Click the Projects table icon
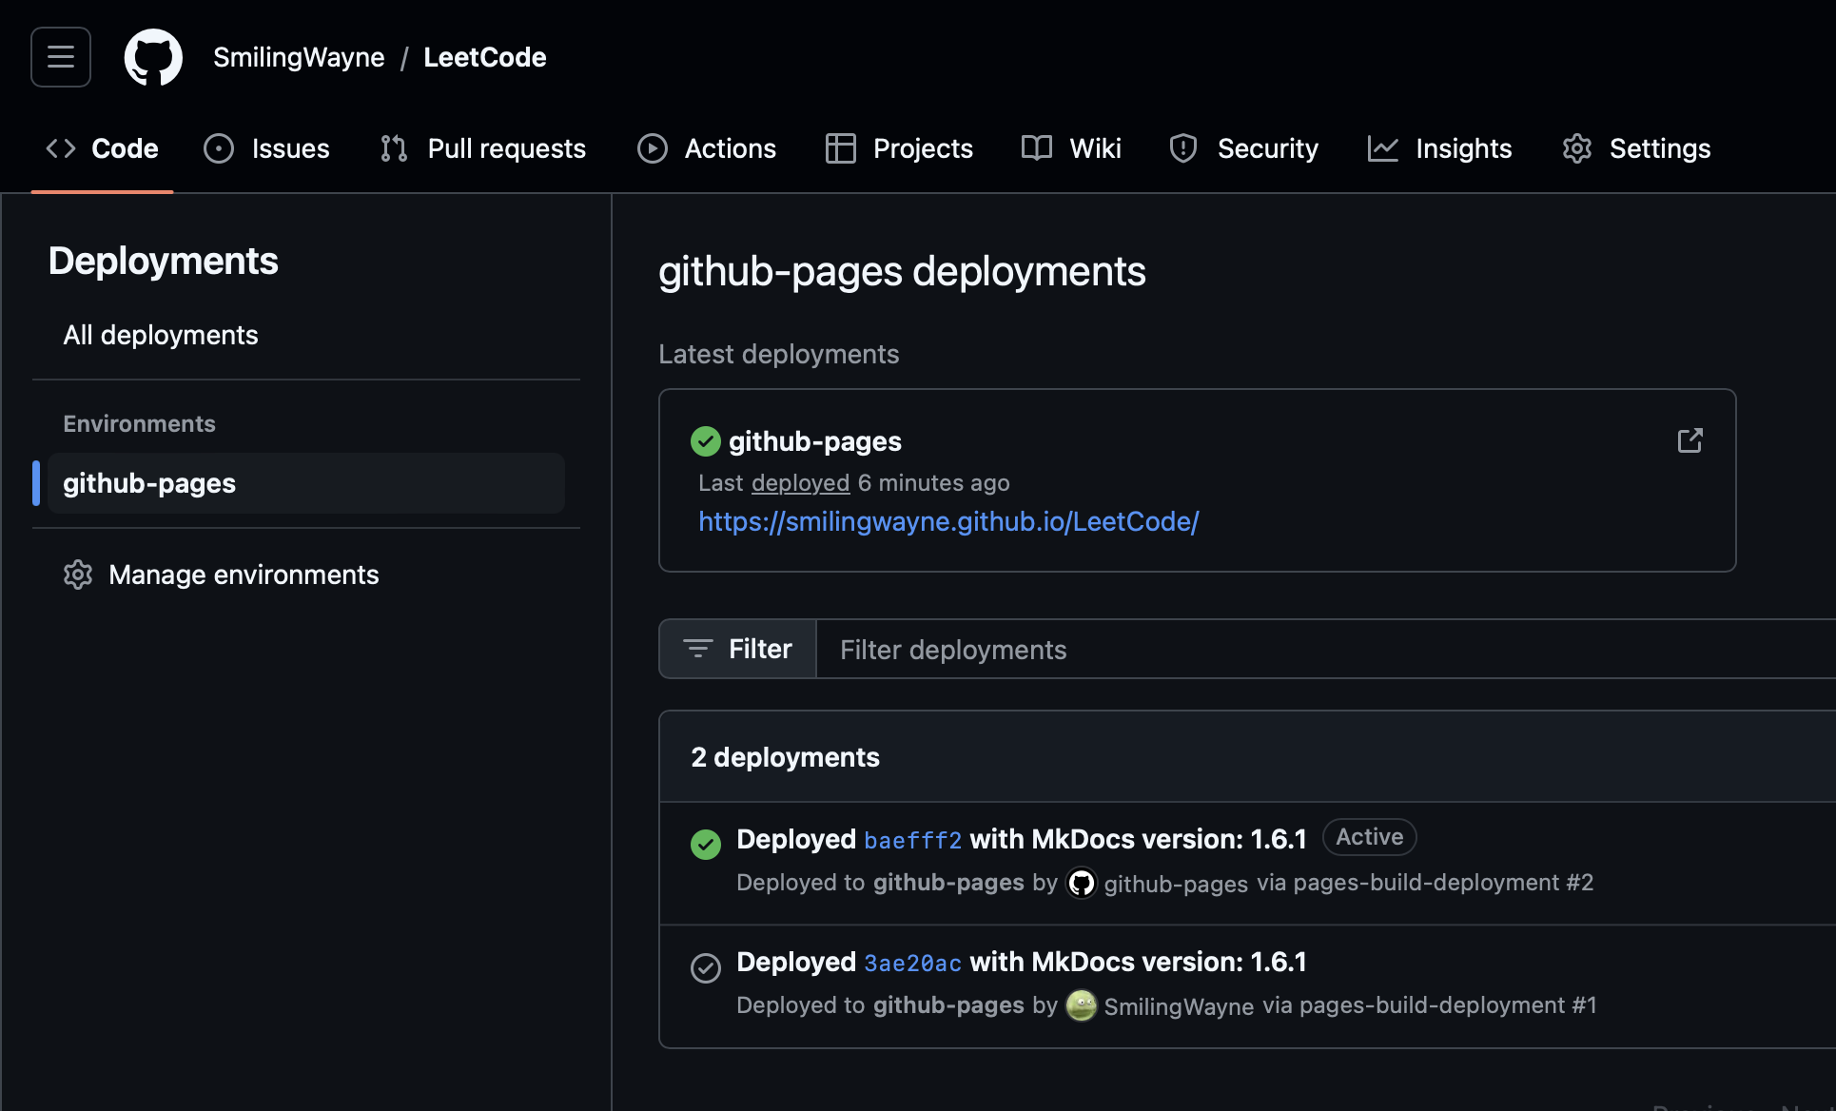This screenshot has height=1111, width=1836. (841, 148)
